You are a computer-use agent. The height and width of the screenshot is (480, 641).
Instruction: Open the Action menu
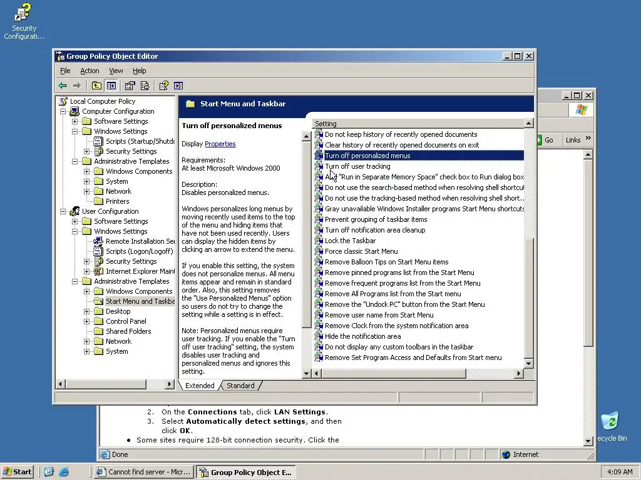(x=90, y=71)
